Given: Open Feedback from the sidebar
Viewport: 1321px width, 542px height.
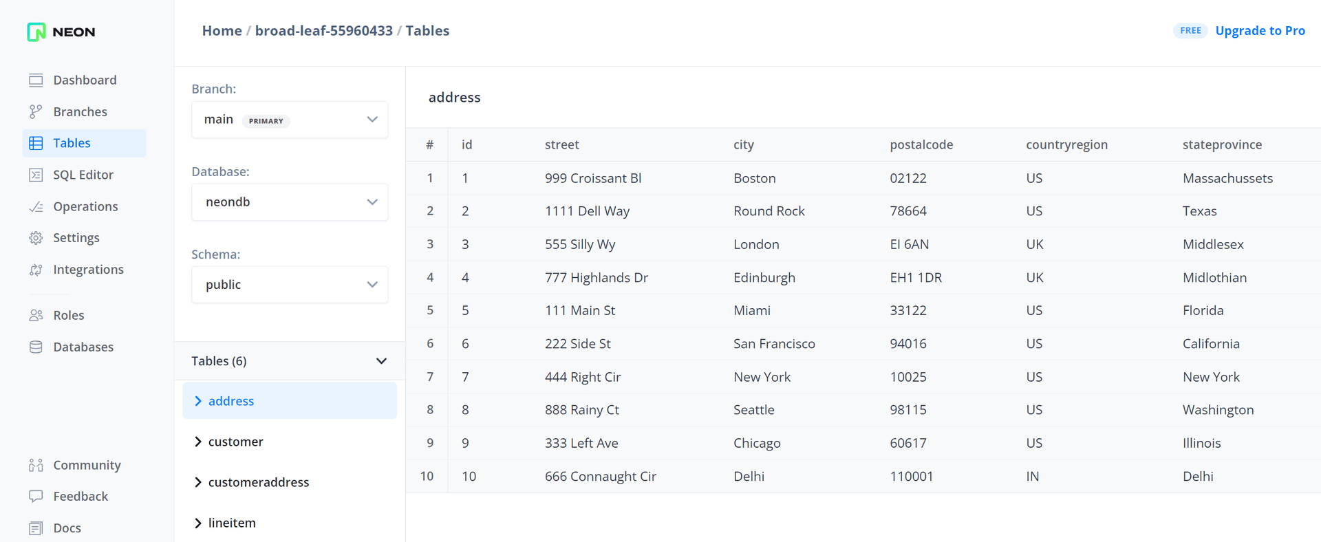Looking at the screenshot, I should tap(80, 497).
